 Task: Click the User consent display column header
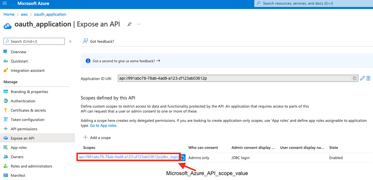click(302, 148)
